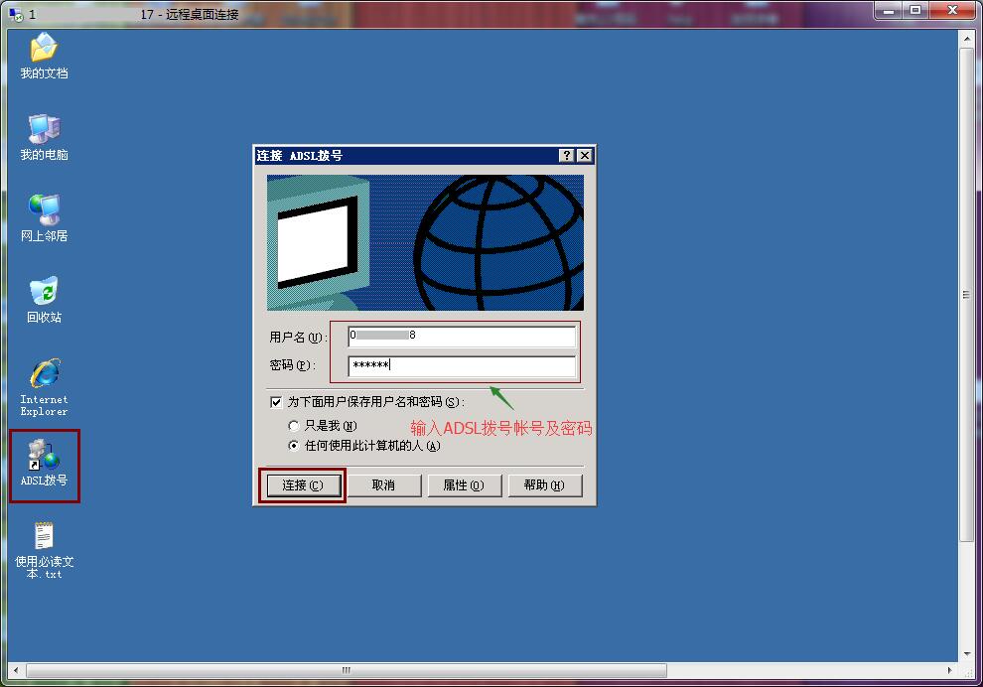Click the vertical scrollbar thumb
Viewport: 983px width, 687px height.
point(966,295)
